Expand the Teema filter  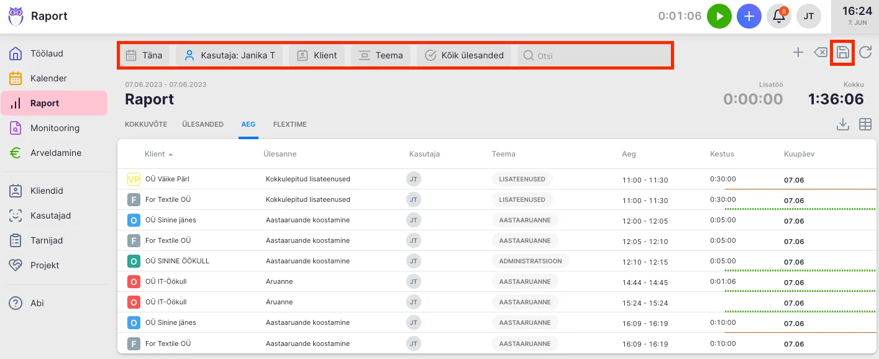381,55
